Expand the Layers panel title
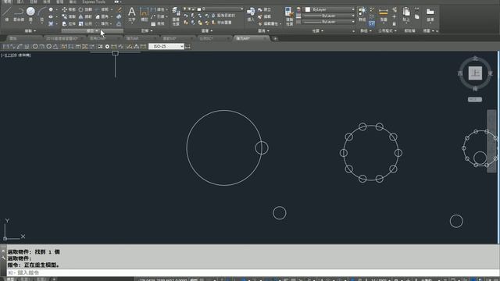Image resolution: width=500 pixels, height=281 pixels. pyautogui.click(x=206, y=31)
